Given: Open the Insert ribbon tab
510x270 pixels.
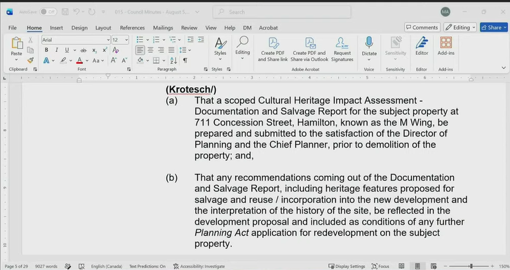Looking at the screenshot, I should pyautogui.click(x=56, y=28).
